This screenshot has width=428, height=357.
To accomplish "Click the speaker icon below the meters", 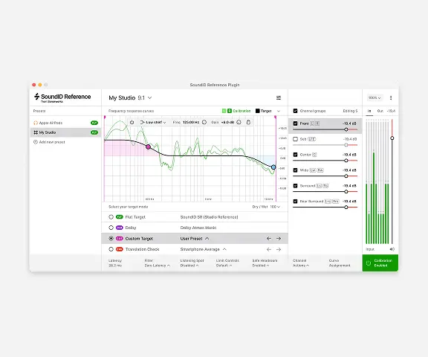I will tap(392, 249).
